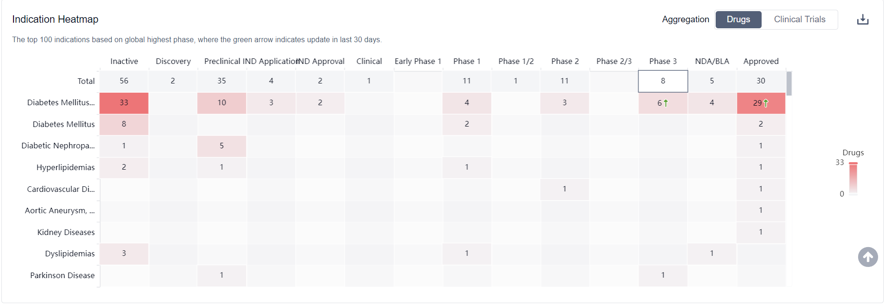Image resolution: width=886 pixels, height=305 pixels.
Task: Click green update arrow in Phase 3 cell
Action: click(666, 103)
